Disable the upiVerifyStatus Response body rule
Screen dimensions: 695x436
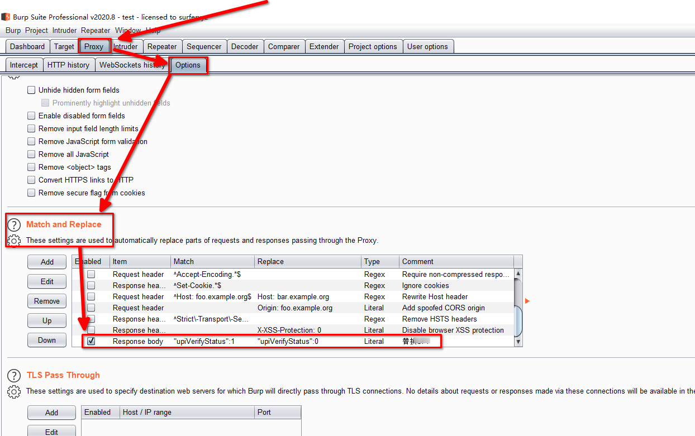(x=91, y=341)
